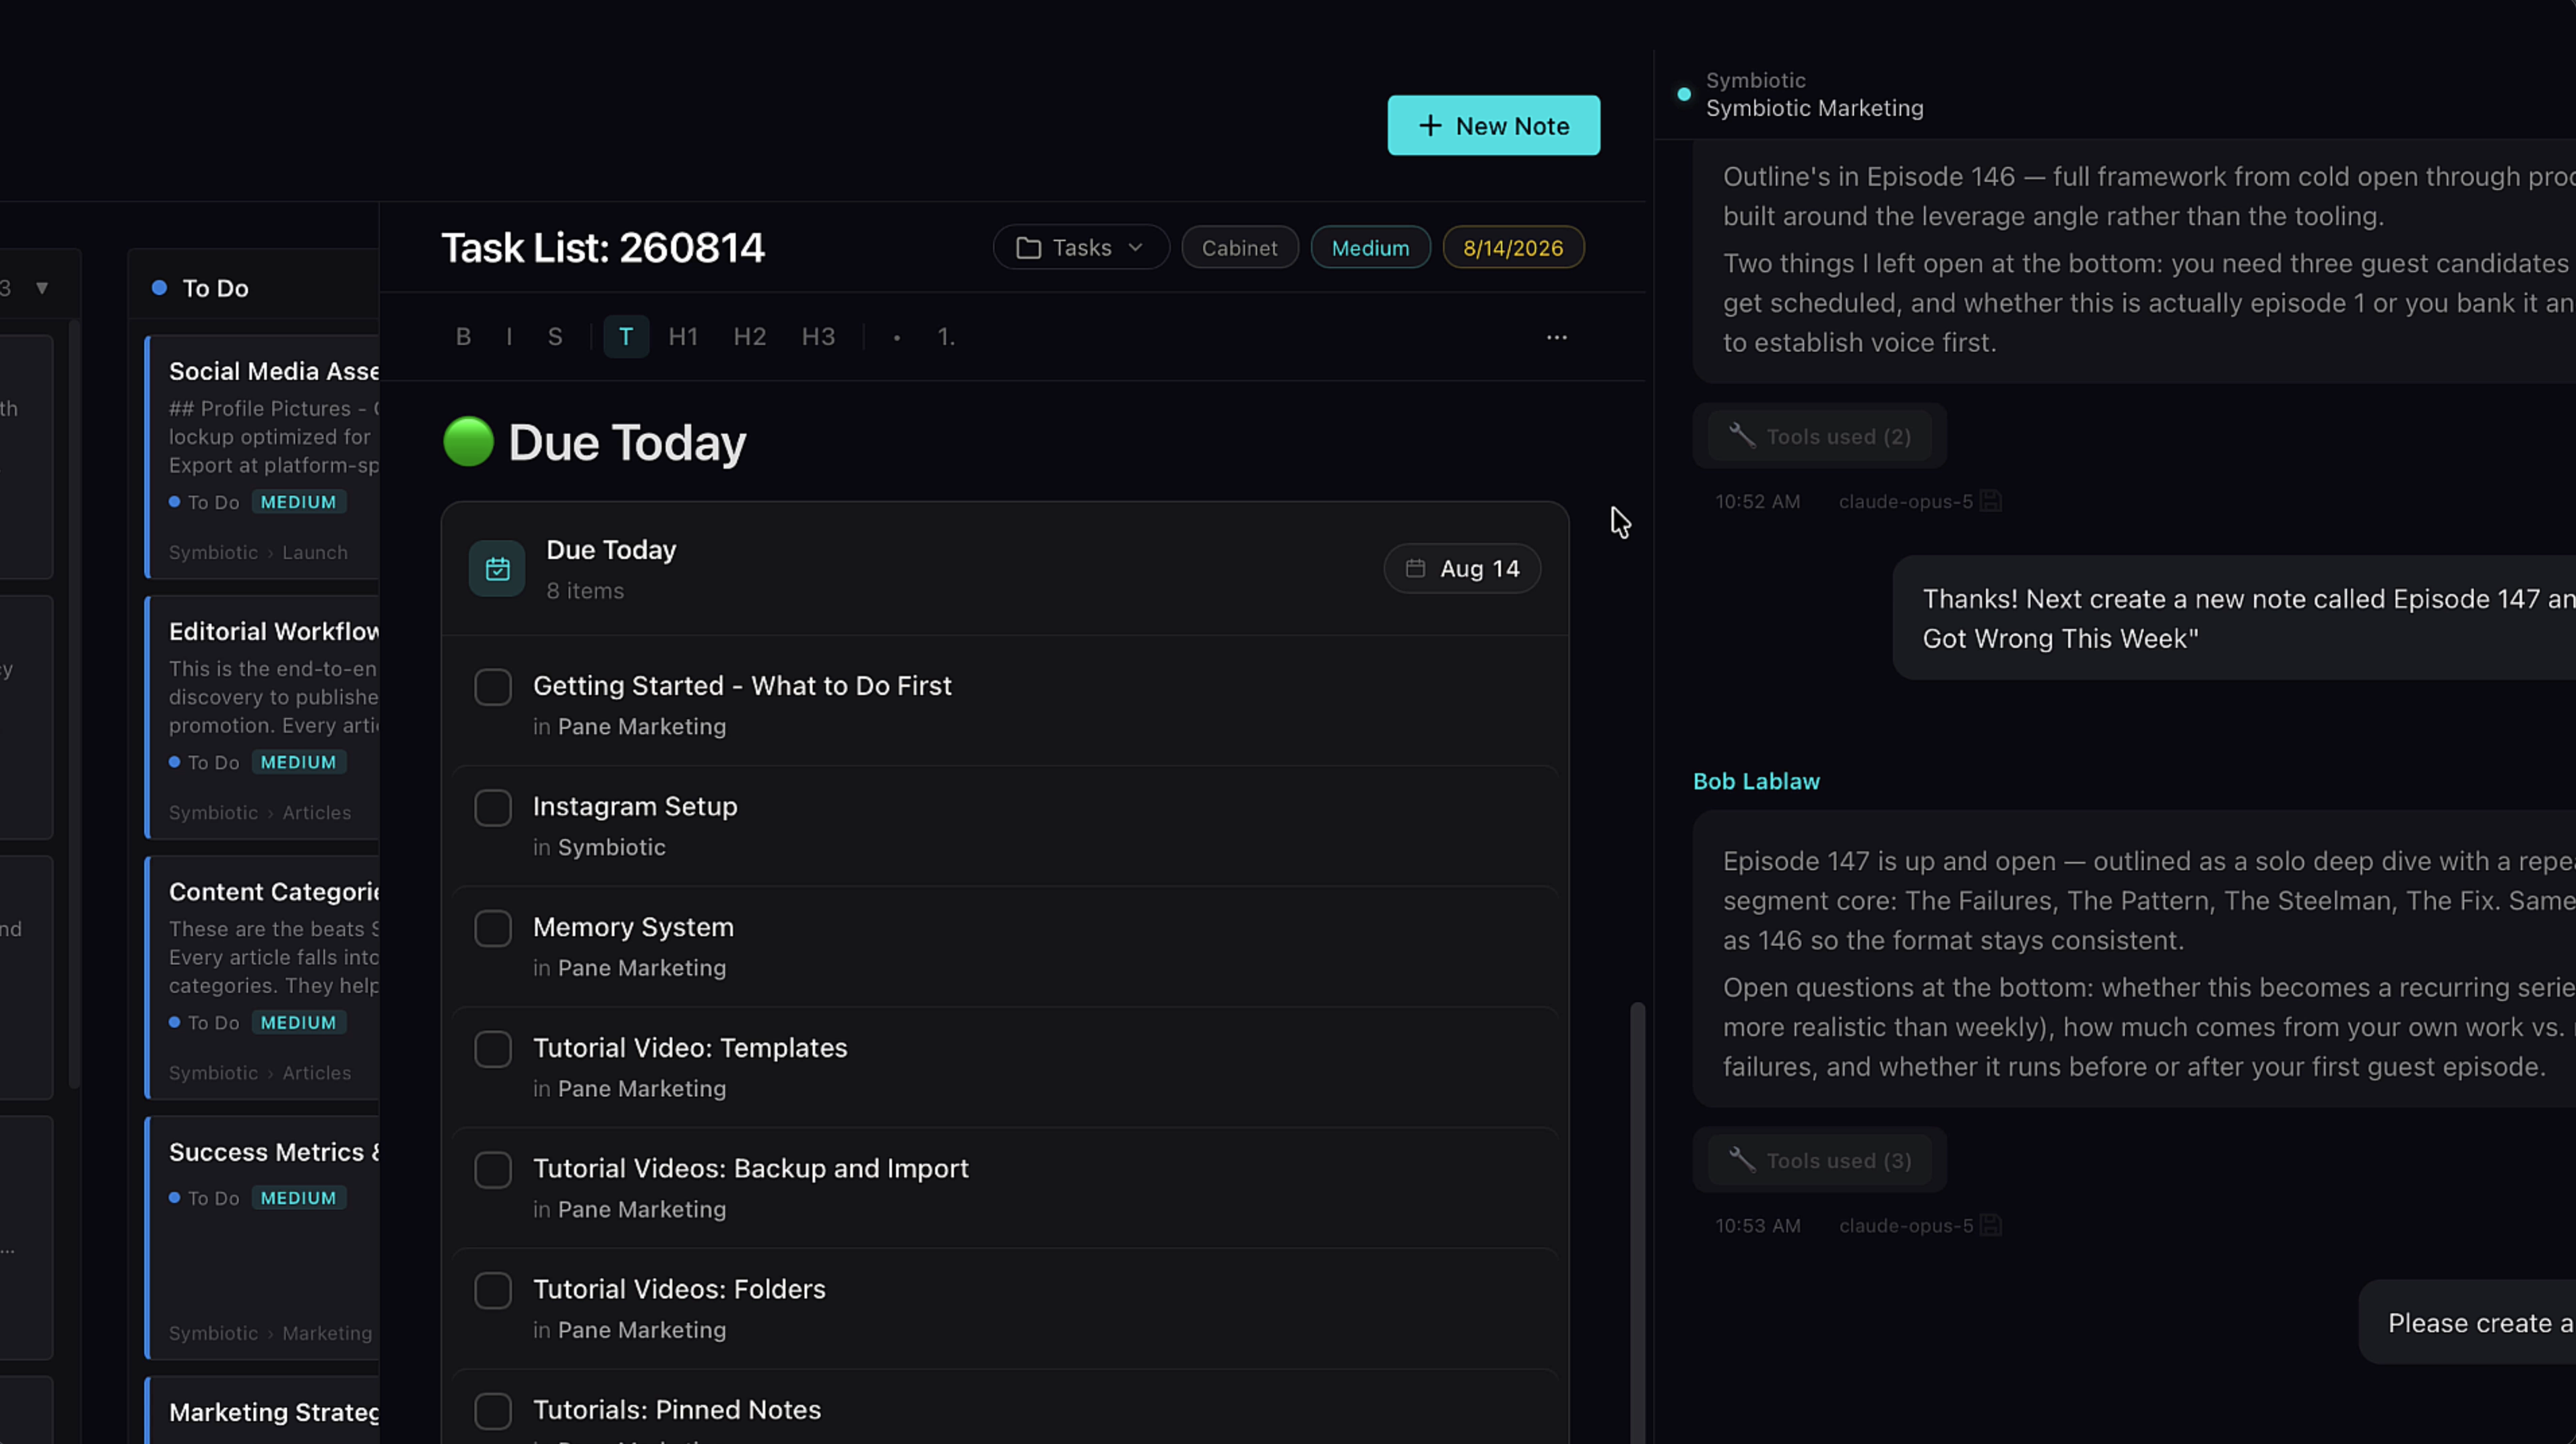Select the T text style button

point(626,337)
